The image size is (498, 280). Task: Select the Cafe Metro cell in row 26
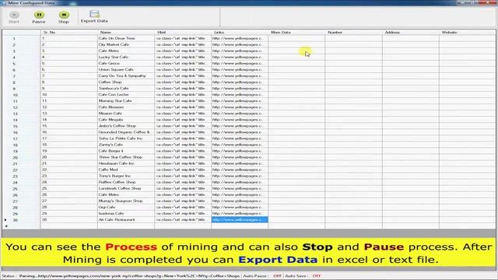point(126,194)
